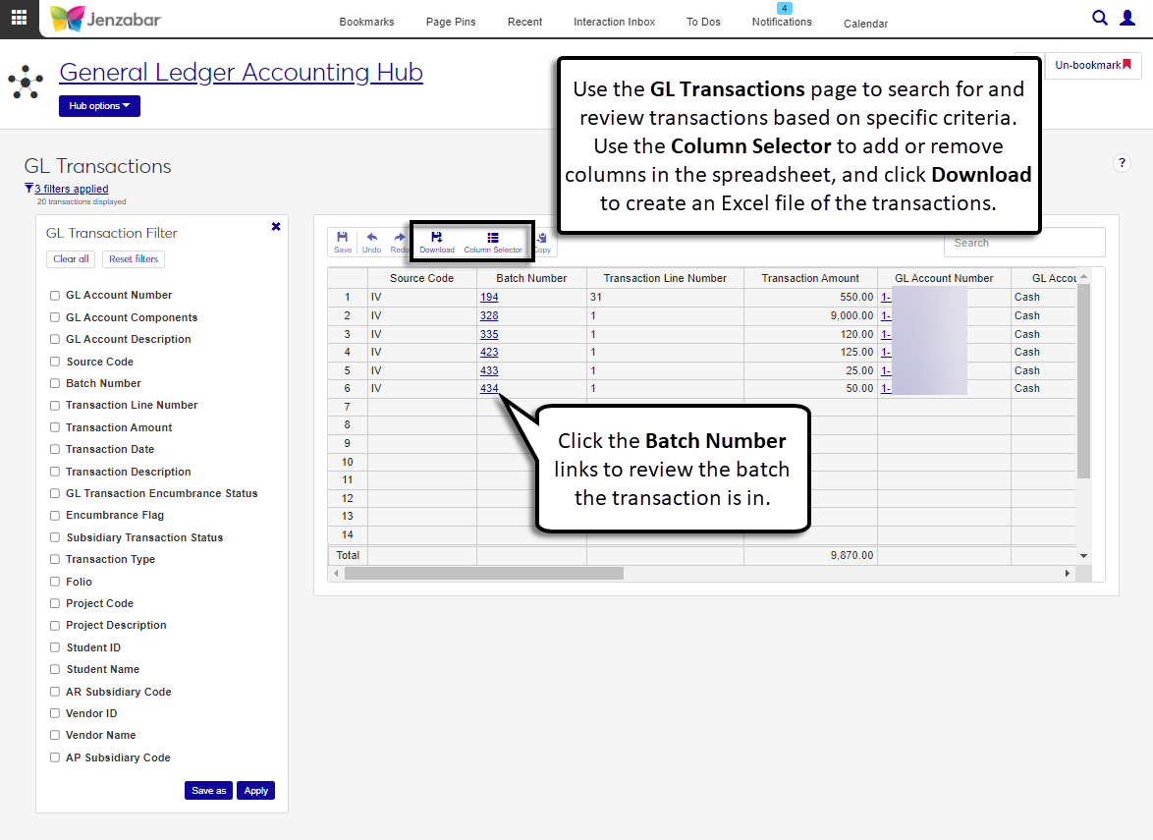Click the Download toolbar icon

[x=437, y=242]
